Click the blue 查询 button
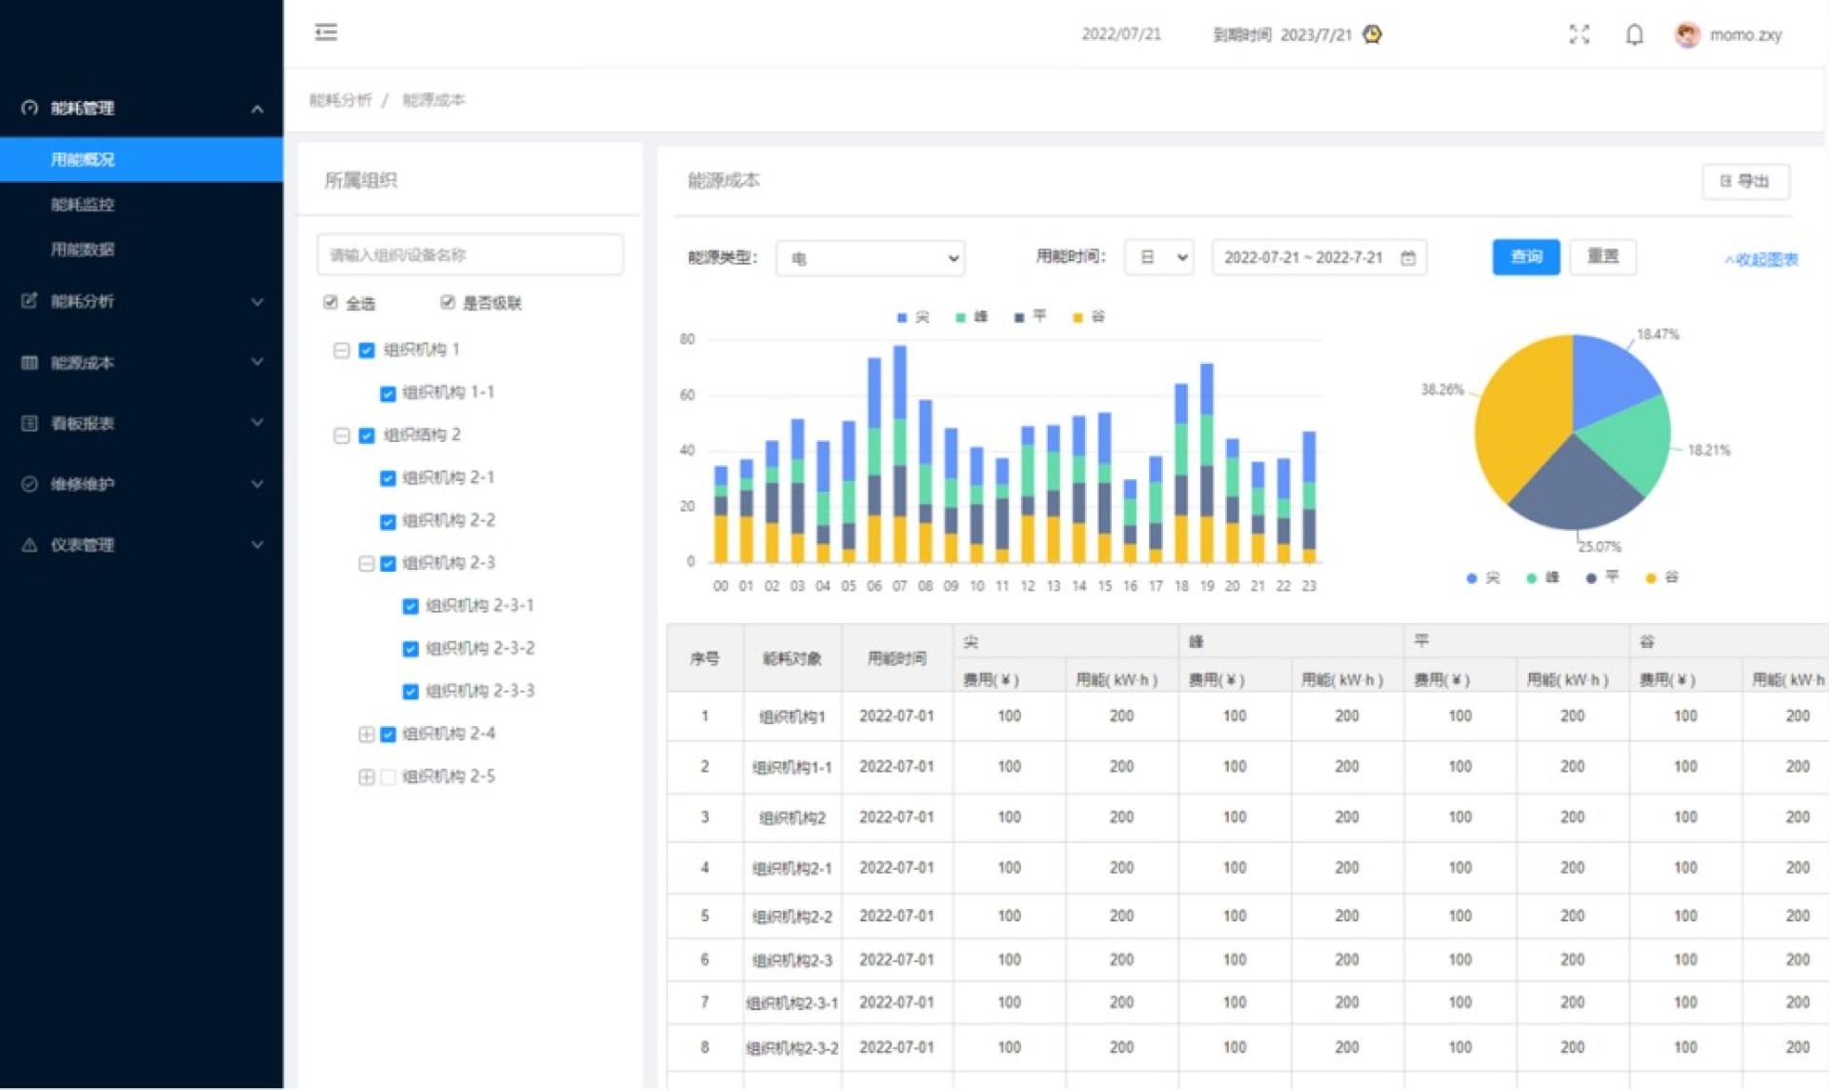Viewport: 1829px width, 1090px height. click(1525, 256)
